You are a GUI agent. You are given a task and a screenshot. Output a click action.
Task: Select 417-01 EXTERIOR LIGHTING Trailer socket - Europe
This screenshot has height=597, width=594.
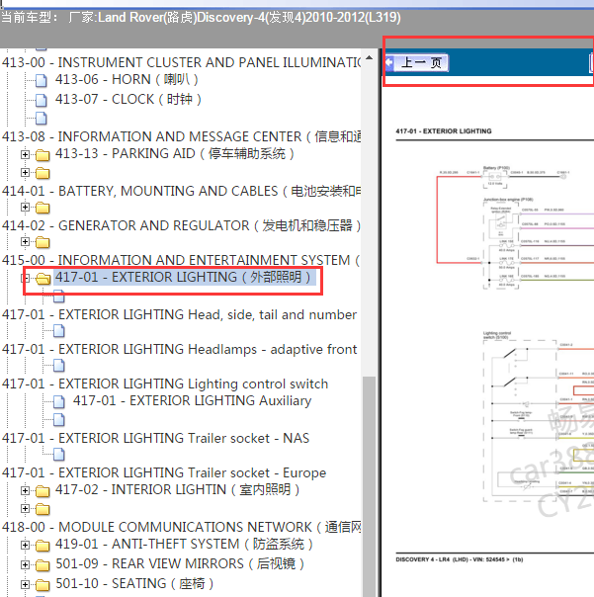164,472
